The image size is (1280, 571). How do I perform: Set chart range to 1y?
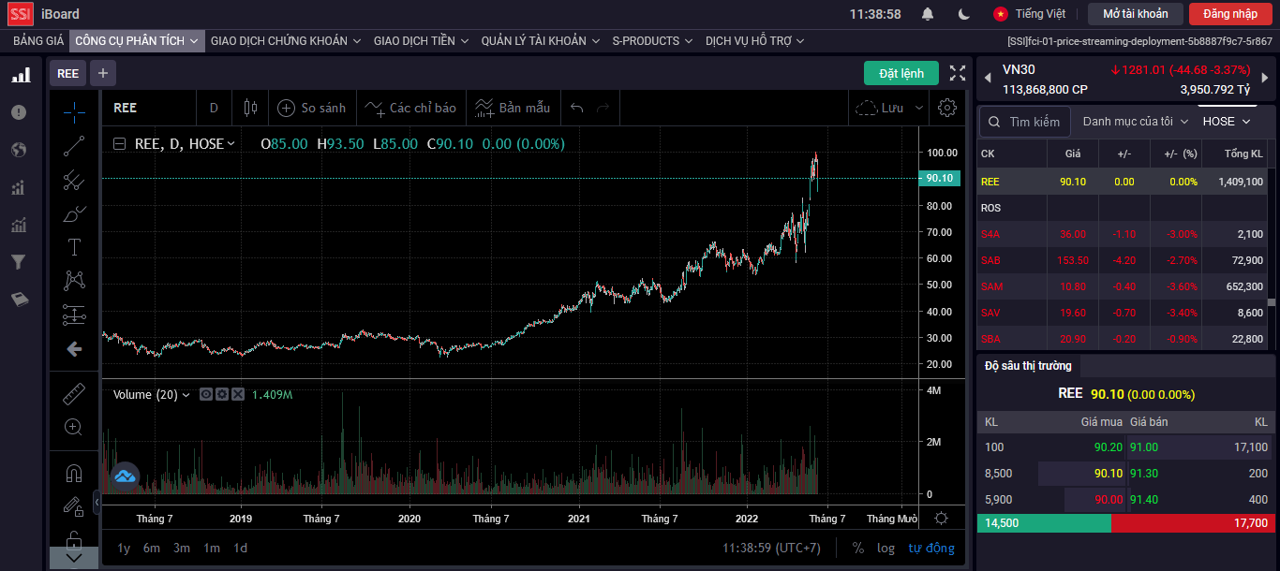[x=124, y=548]
